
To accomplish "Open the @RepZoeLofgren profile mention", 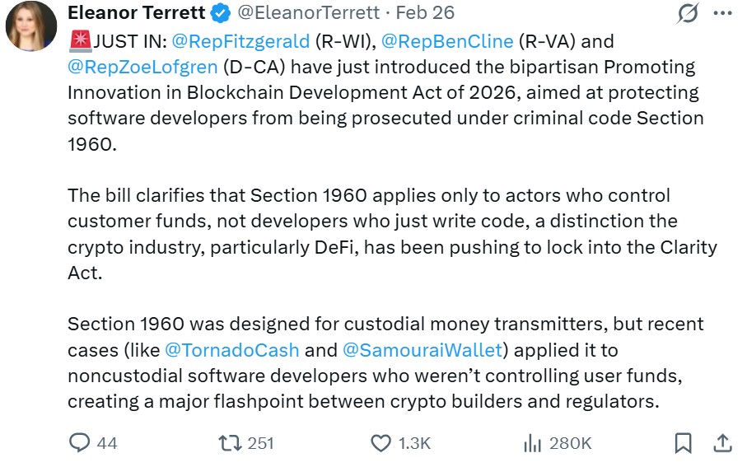I will [142, 67].
